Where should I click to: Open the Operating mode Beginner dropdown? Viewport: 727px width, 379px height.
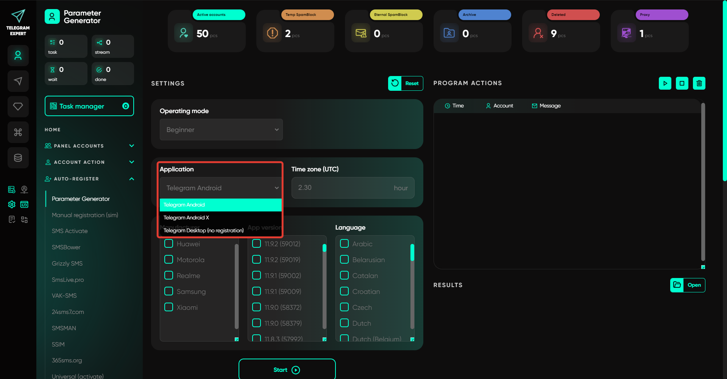point(221,130)
